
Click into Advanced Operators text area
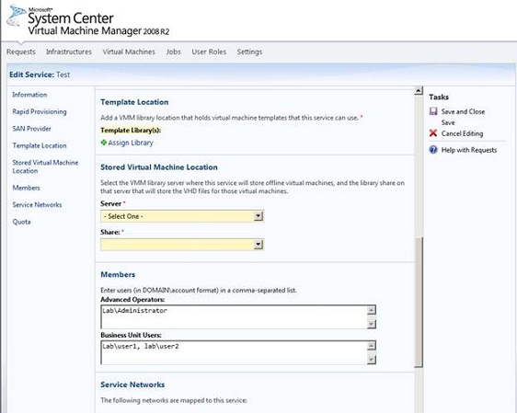tap(234, 316)
